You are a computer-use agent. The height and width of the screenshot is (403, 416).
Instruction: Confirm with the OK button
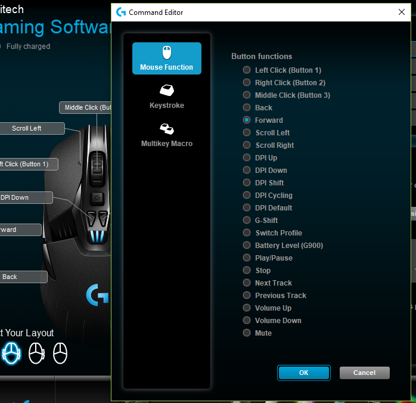point(304,373)
